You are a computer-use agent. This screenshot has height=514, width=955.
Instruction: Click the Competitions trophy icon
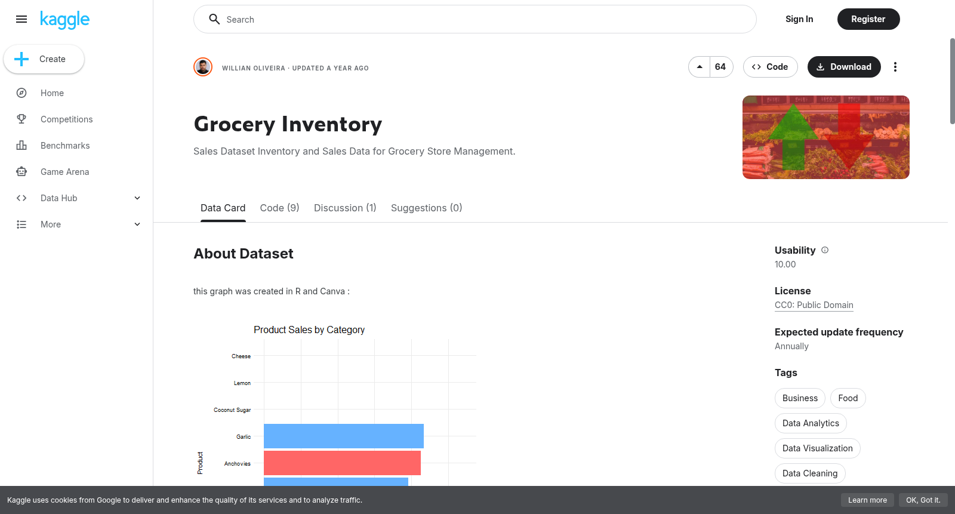click(x=21, y=119)
